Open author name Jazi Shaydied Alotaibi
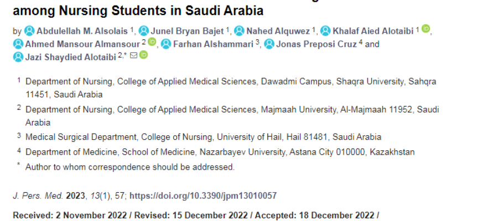Screen dimensions: 498x221 click(70, 57)
